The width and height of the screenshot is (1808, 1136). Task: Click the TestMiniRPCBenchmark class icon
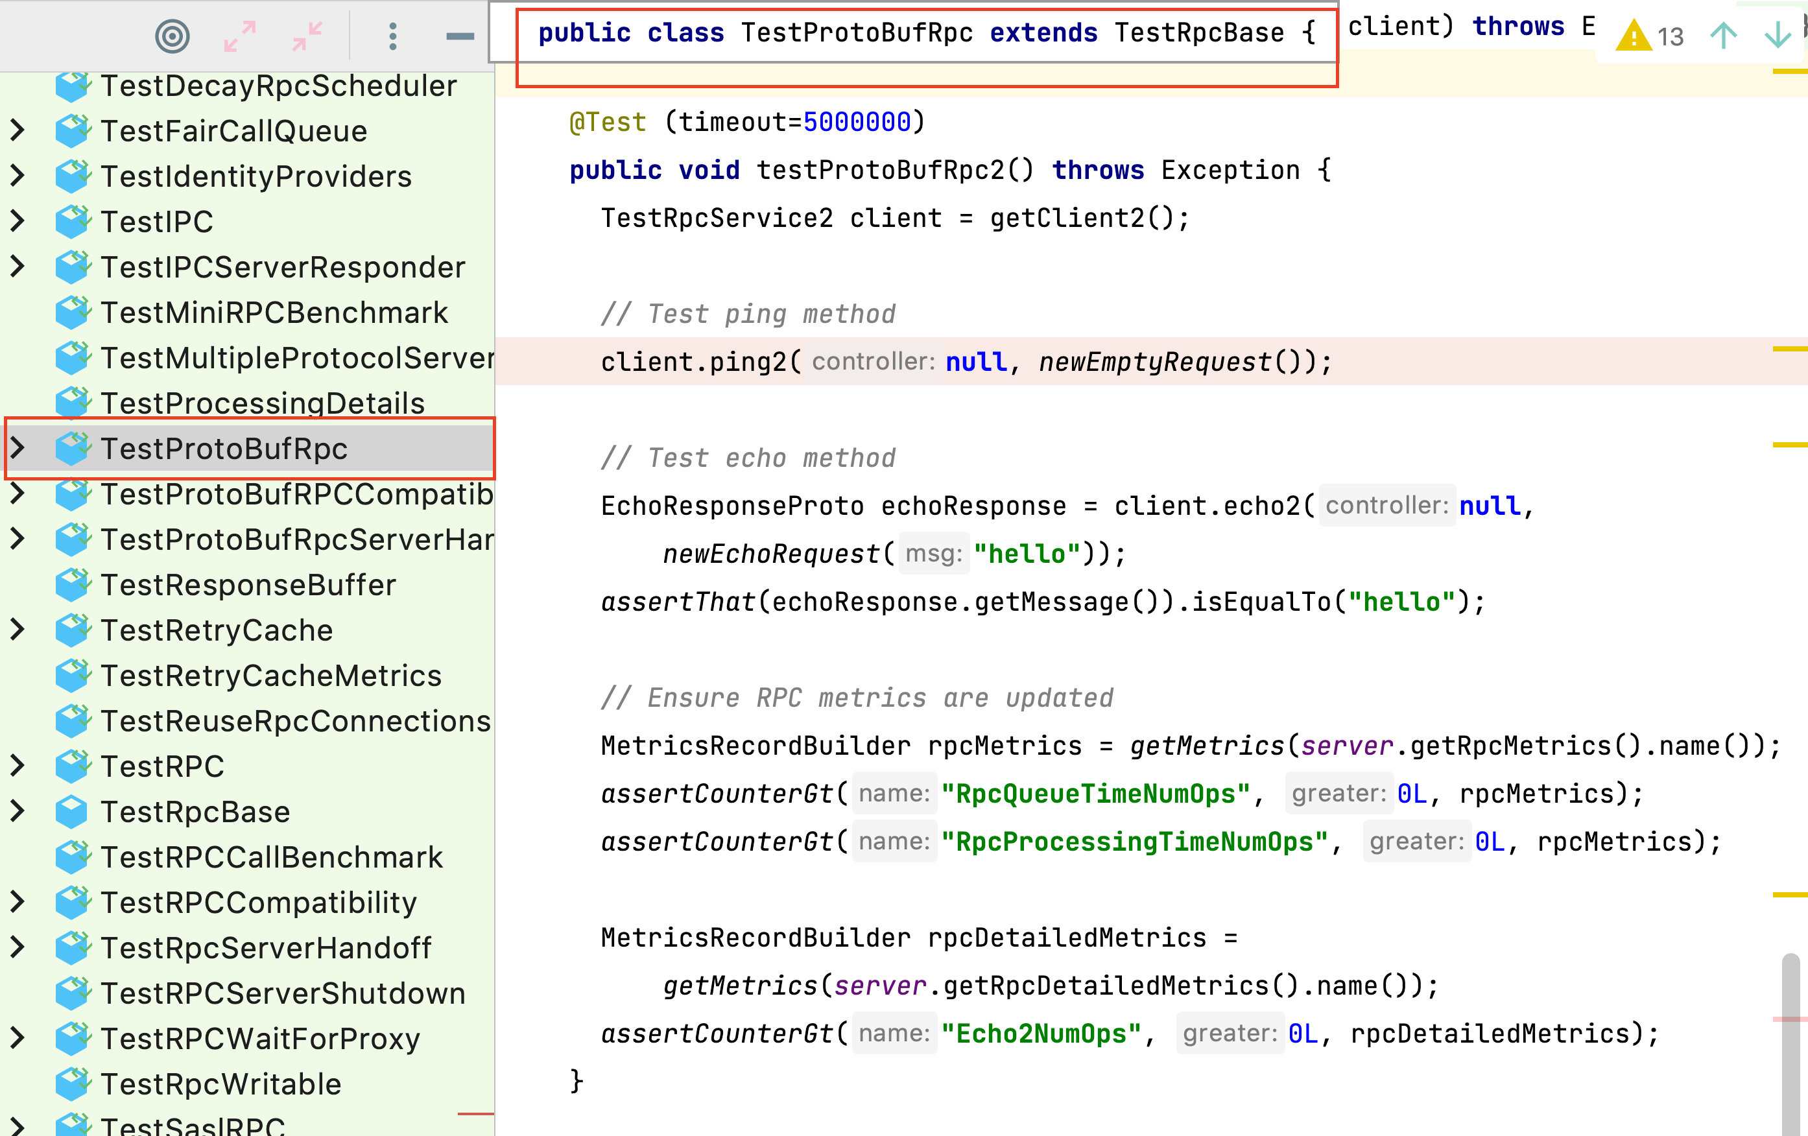pos(73,313)
